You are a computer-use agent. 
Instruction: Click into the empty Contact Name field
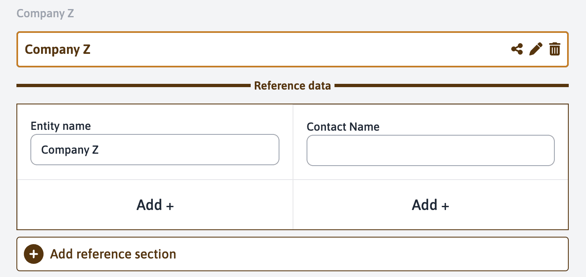click(430, 150)
